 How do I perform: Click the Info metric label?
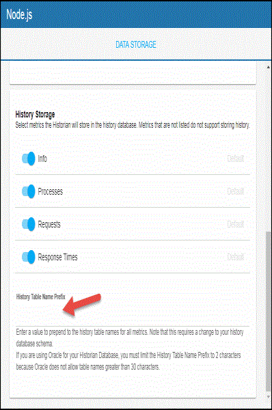[42, 159]
